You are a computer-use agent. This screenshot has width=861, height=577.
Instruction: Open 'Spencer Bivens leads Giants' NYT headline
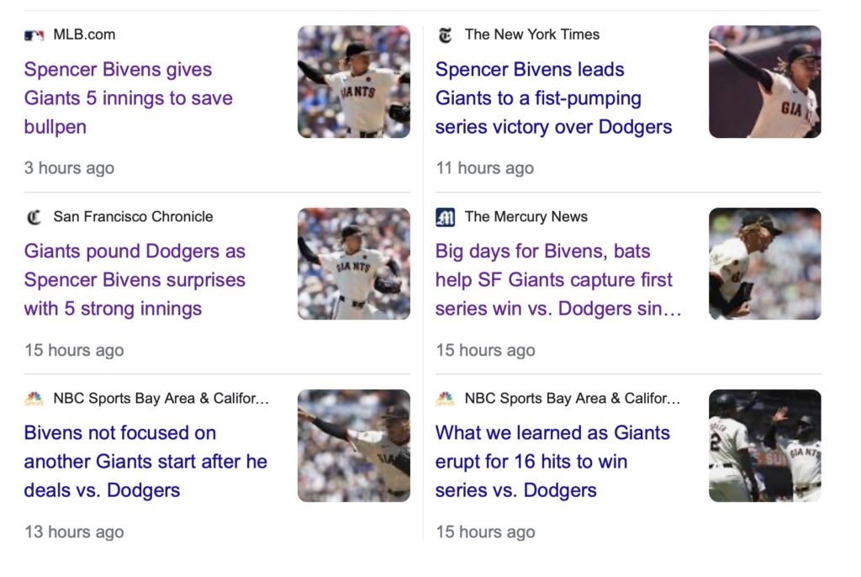pos(553,98)
